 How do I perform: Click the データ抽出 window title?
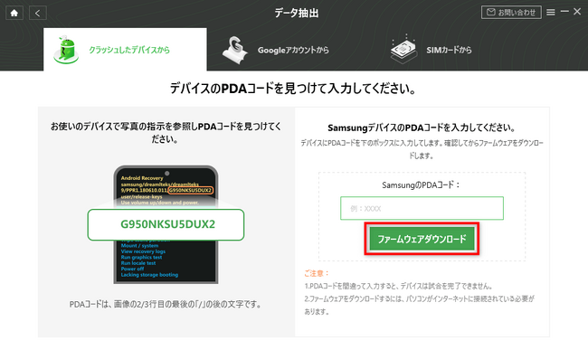coord(296,14)
